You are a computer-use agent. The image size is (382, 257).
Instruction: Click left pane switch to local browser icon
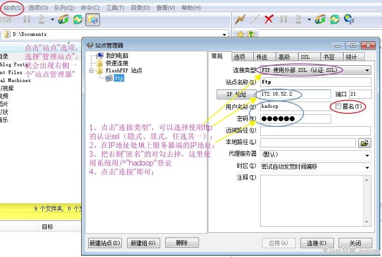92,20
